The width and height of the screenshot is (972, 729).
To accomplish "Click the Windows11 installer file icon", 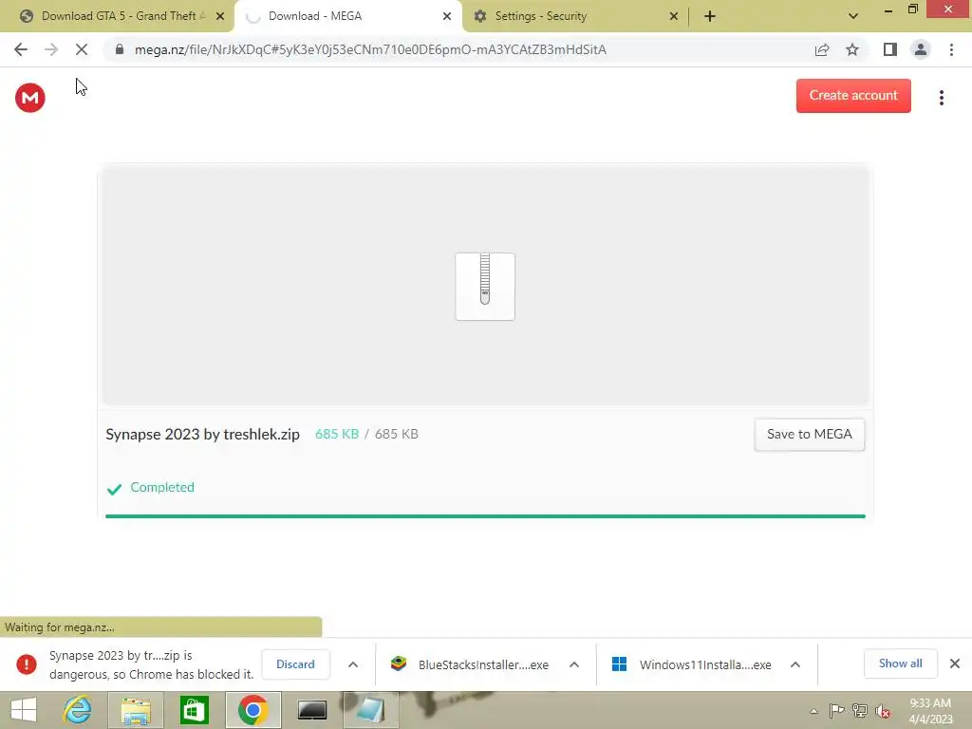I will point(619,664).
